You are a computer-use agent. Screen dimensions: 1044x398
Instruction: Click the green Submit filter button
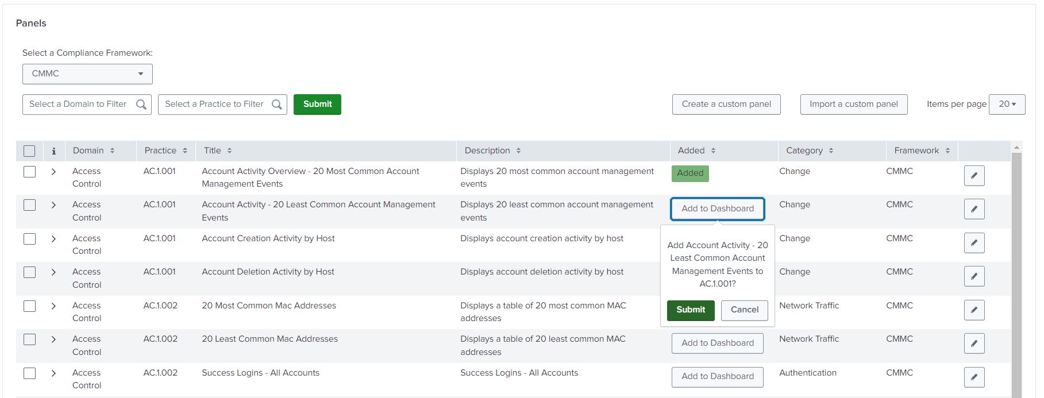click(317, 105)
